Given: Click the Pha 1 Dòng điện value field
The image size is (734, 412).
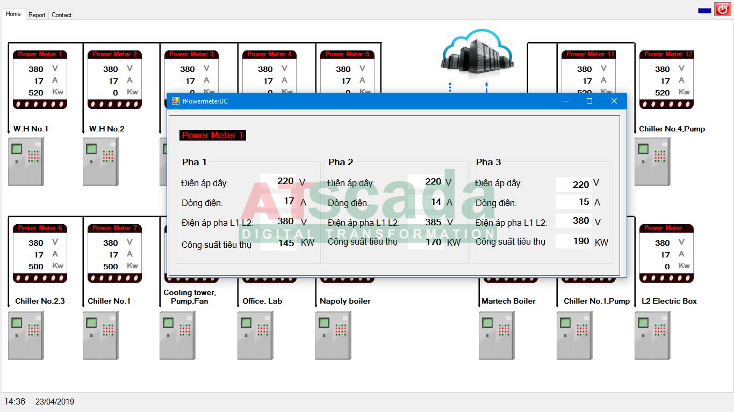Looking at the screenshot, I should coord(278,201).
